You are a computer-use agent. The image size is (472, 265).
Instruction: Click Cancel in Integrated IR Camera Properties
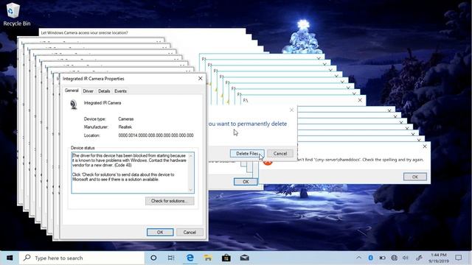(x=190, y=233)
